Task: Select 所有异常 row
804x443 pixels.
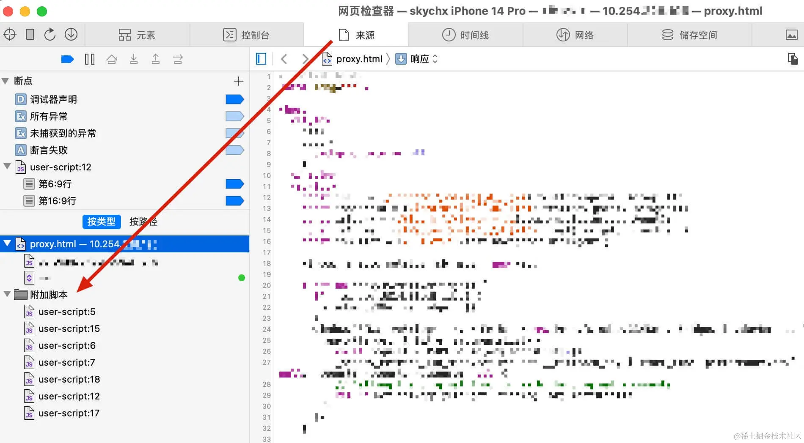Action: (124, 116)
